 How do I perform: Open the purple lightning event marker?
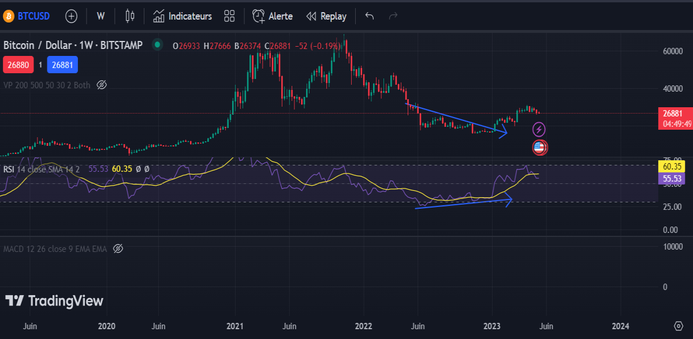(x=539, y=129)
